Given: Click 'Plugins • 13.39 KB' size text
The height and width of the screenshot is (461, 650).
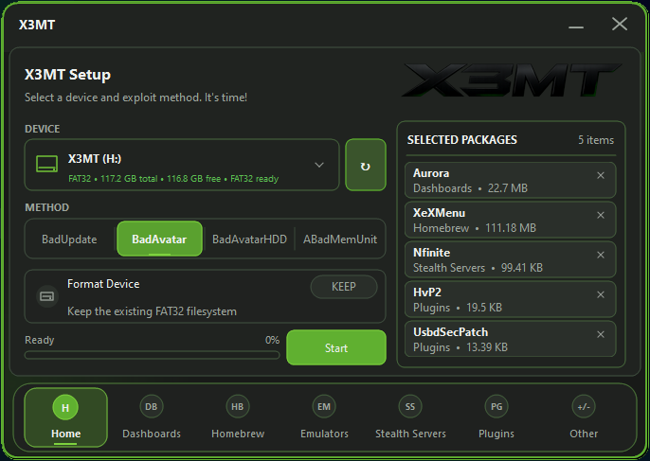Looking at the screenshot, I should (460, 347).
